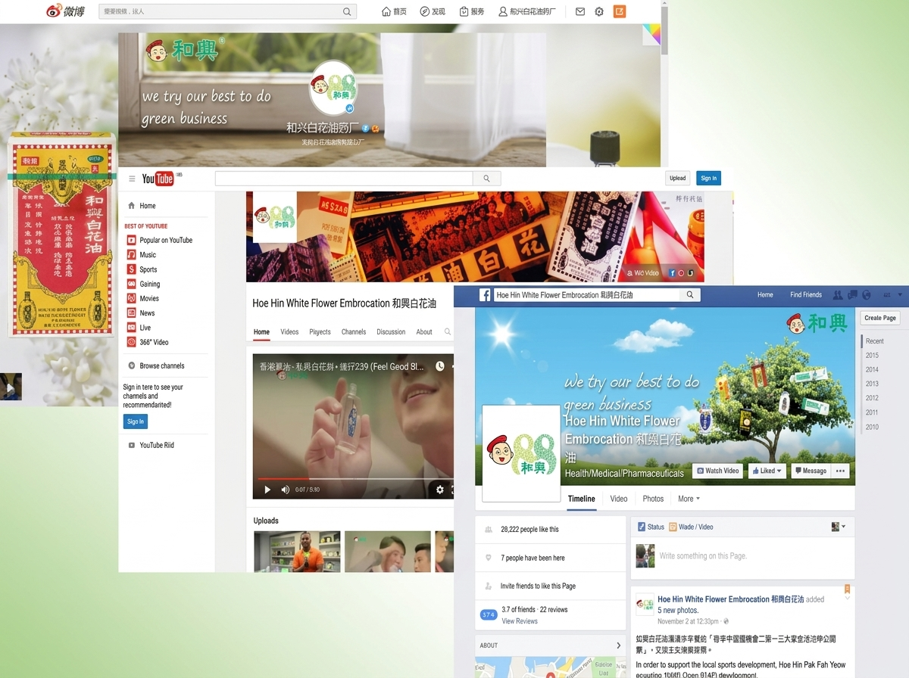
Task: Click the Weibo search magnifier icon
Action: pyautogui.click(x=347, y=11)
